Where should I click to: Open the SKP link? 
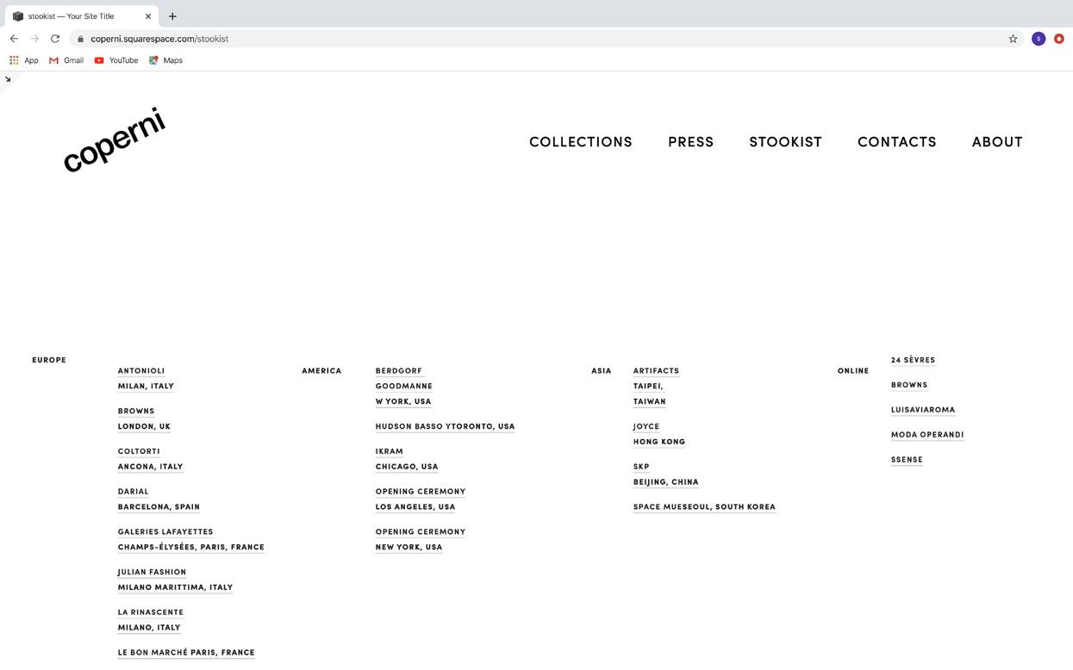click(x=641, y=468)
